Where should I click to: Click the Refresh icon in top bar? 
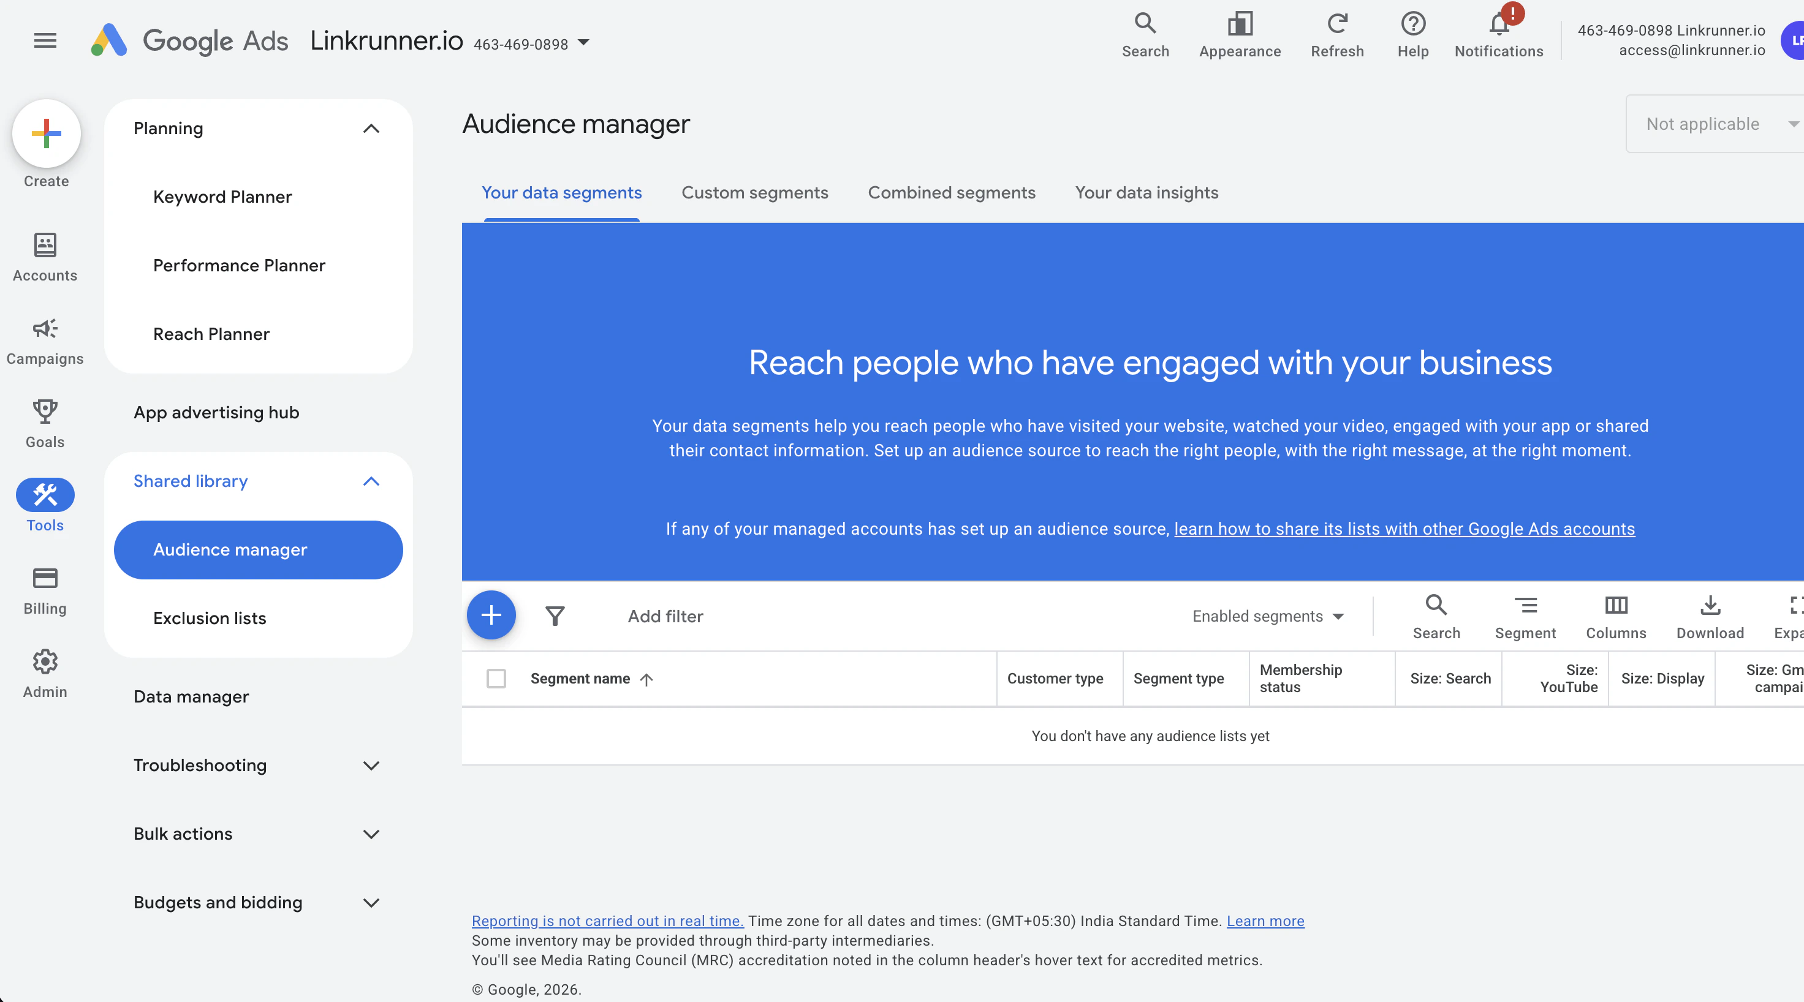1337,23
